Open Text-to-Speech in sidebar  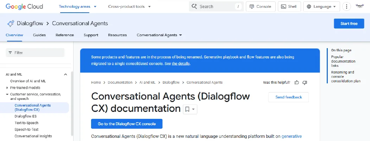tap(26, 123)
